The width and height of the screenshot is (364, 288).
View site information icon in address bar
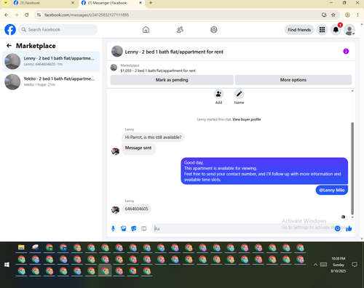point(39,15)
